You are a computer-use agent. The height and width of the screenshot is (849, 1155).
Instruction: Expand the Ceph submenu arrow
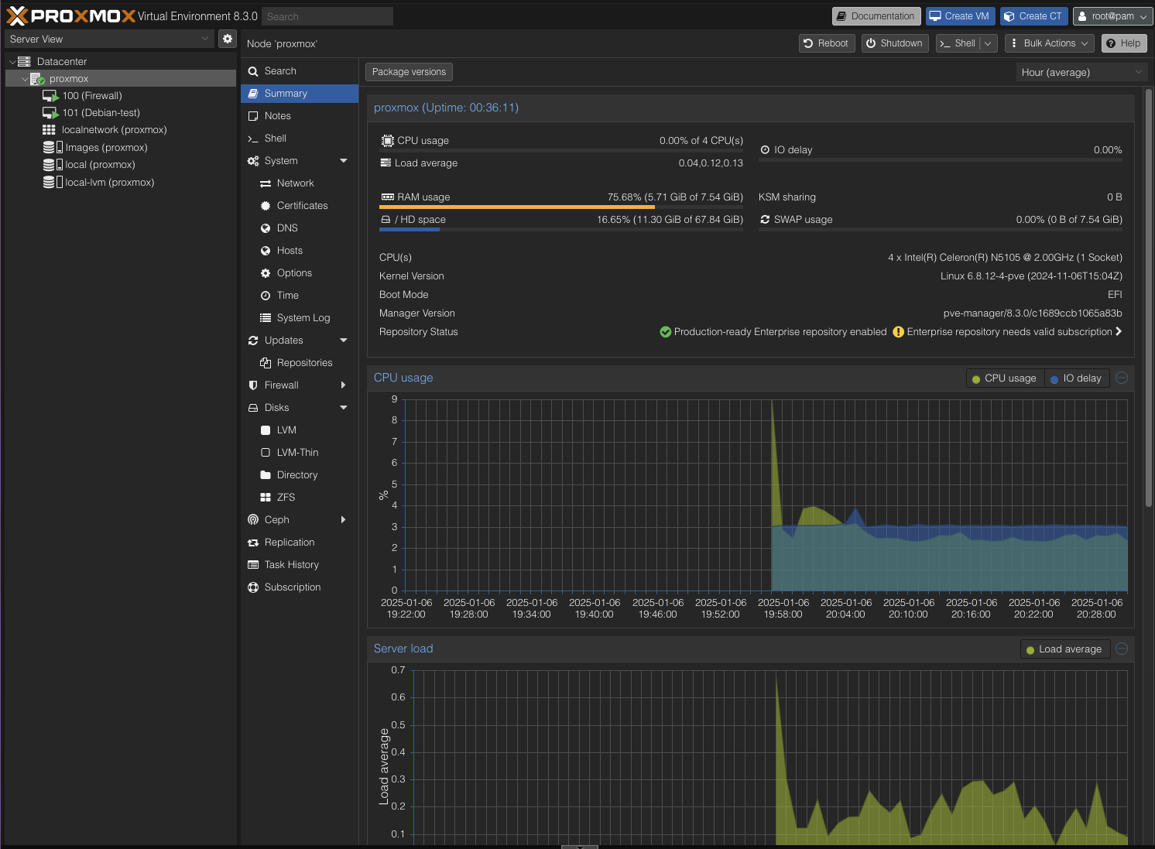click(344, 520)
